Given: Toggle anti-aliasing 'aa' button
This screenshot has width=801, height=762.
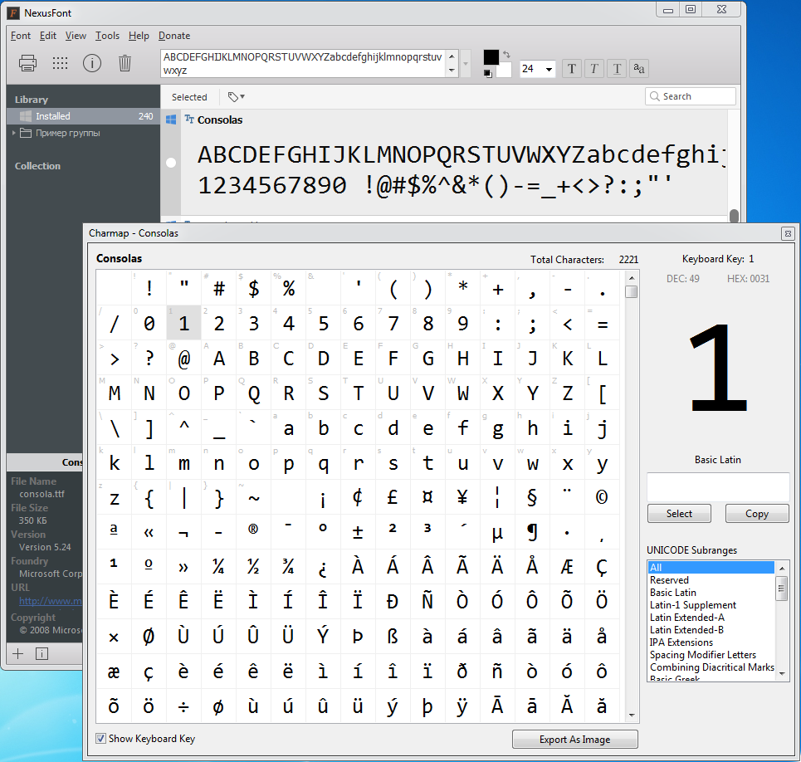Looking at the screenshot, I should [x=639, y=68].
